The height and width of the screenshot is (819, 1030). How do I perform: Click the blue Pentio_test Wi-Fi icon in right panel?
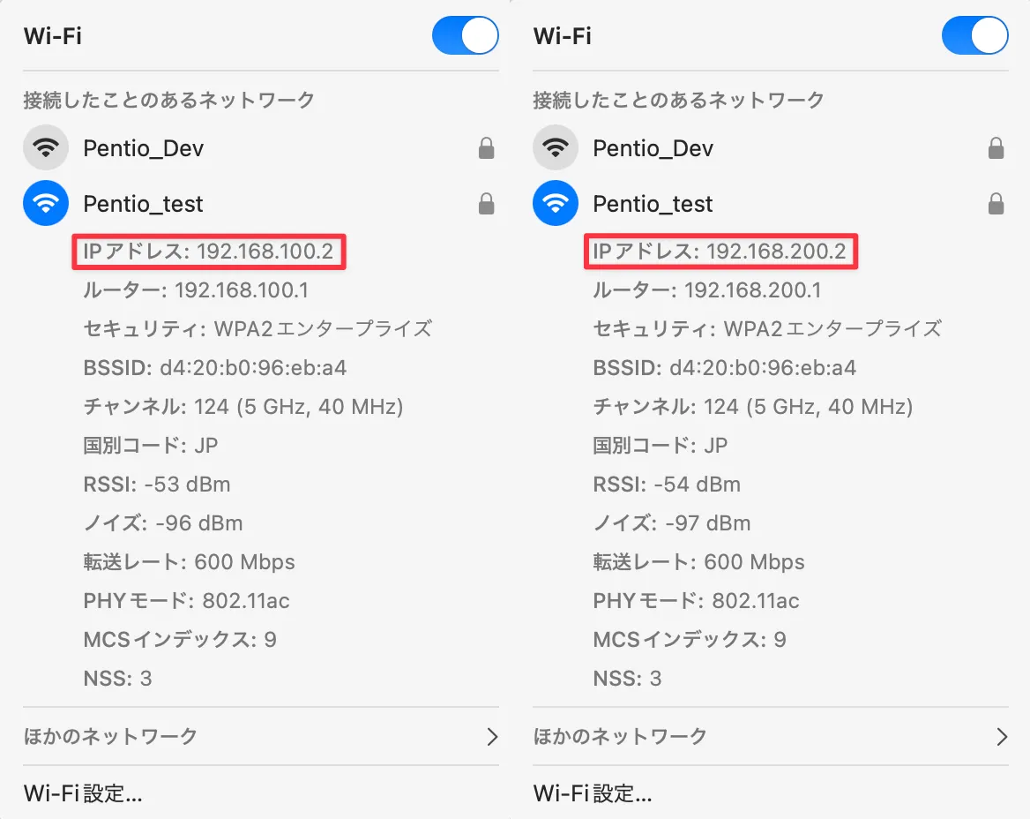point(556,203)
